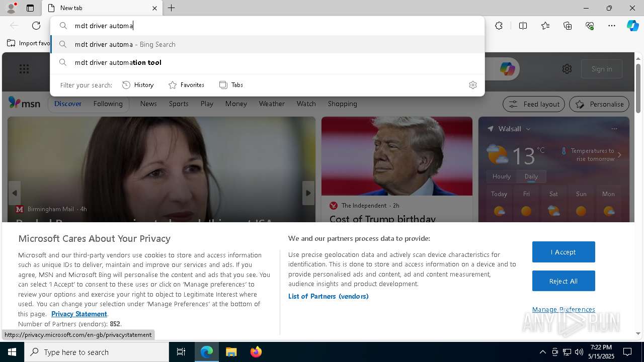Image resolution: width=644 pixels, height=362 pixels.
Task: Open the Copilot sidebar icon
Action: [632, 26]
